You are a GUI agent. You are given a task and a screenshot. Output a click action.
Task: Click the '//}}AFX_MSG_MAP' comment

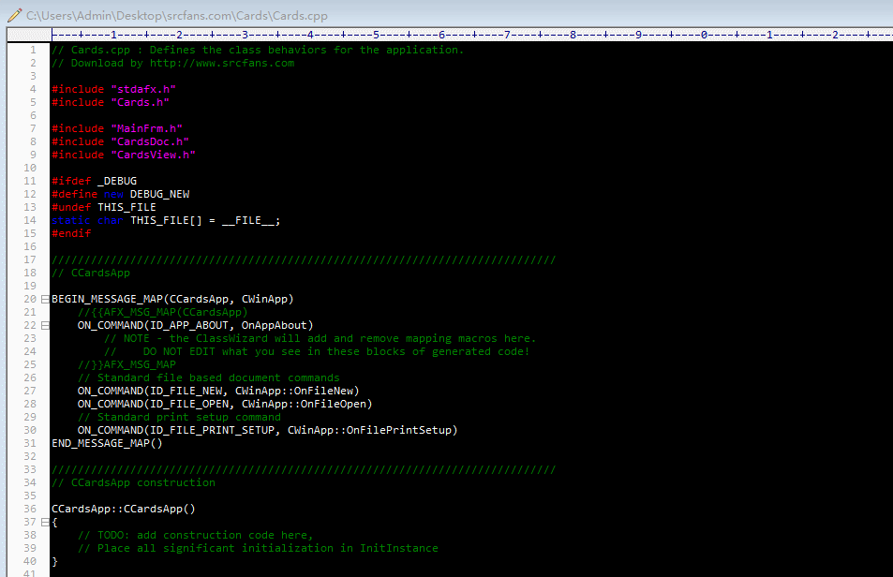click(x=127, y=364)
